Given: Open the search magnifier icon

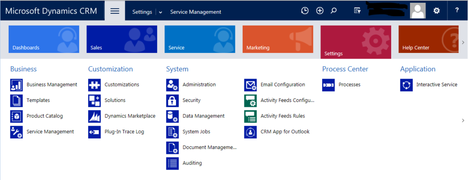Looking at the screenshot, I should pyautogui.click(x=334, y=11).
